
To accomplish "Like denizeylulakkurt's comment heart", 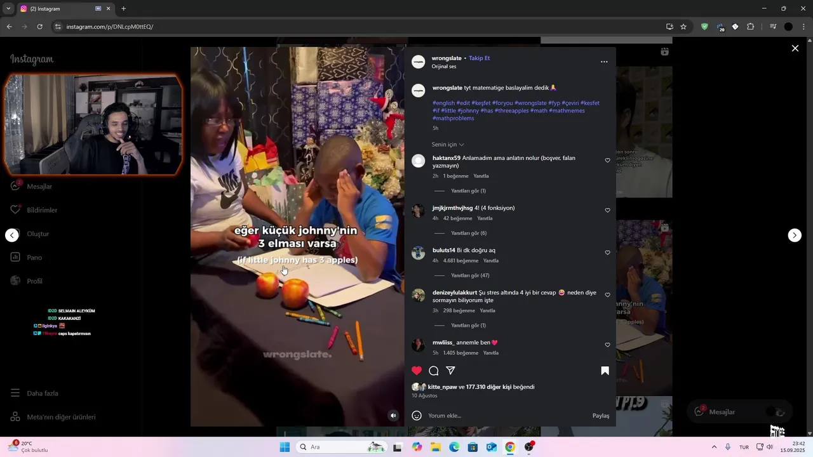I will pos(607,295).
